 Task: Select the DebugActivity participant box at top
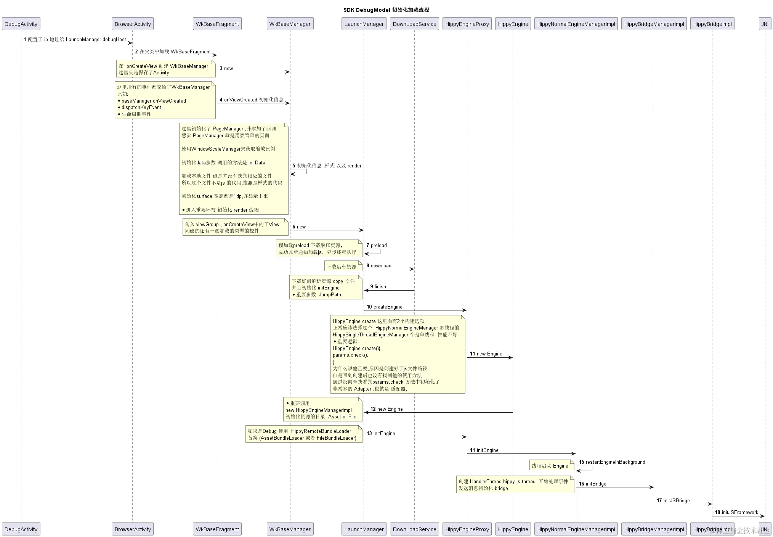click(x=21, y=24)
